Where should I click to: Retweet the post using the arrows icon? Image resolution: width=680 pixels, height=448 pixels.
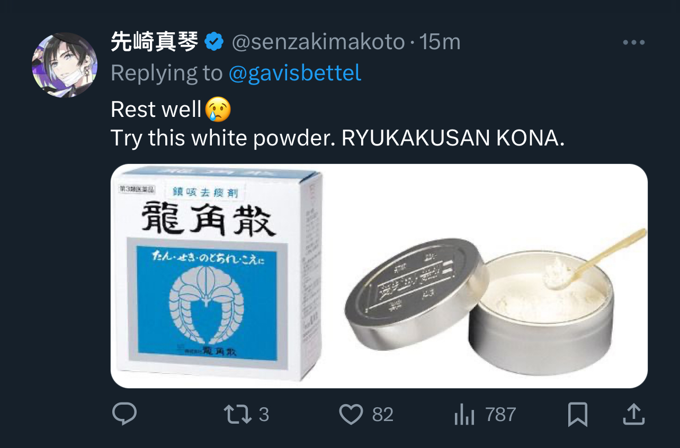239,414
